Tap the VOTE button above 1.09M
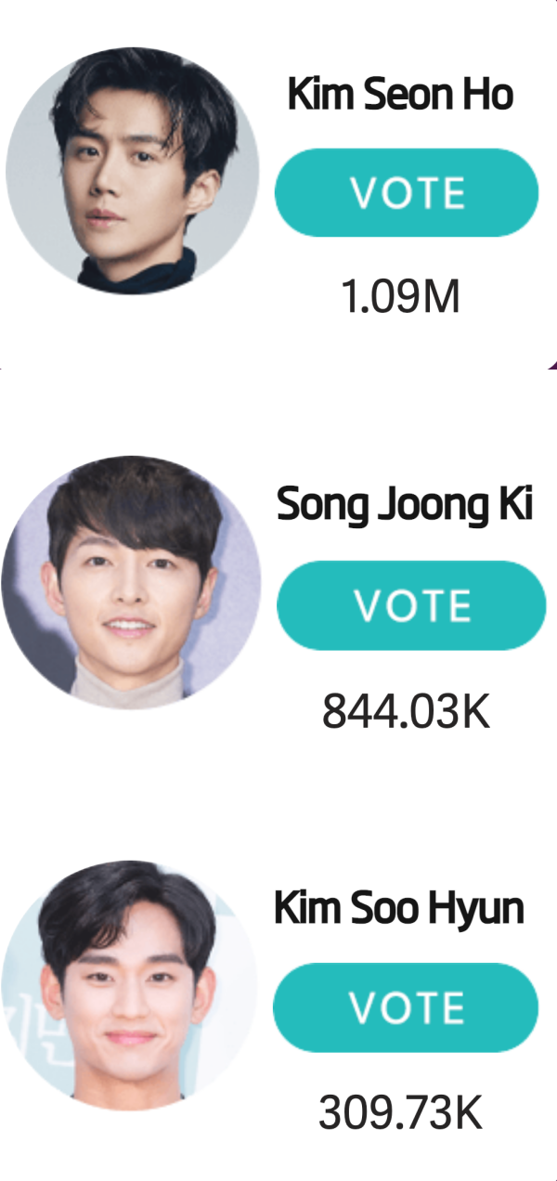This screenshot has width=557, height=1181. pos(407,192)
